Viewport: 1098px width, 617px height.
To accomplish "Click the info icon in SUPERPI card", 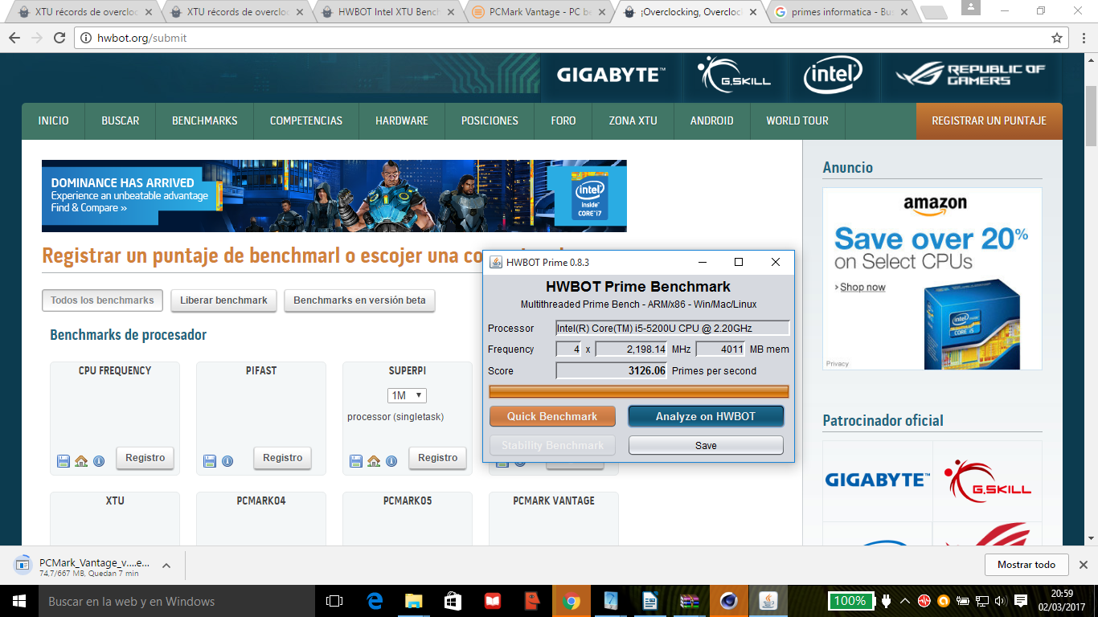I will click(391, 461).
